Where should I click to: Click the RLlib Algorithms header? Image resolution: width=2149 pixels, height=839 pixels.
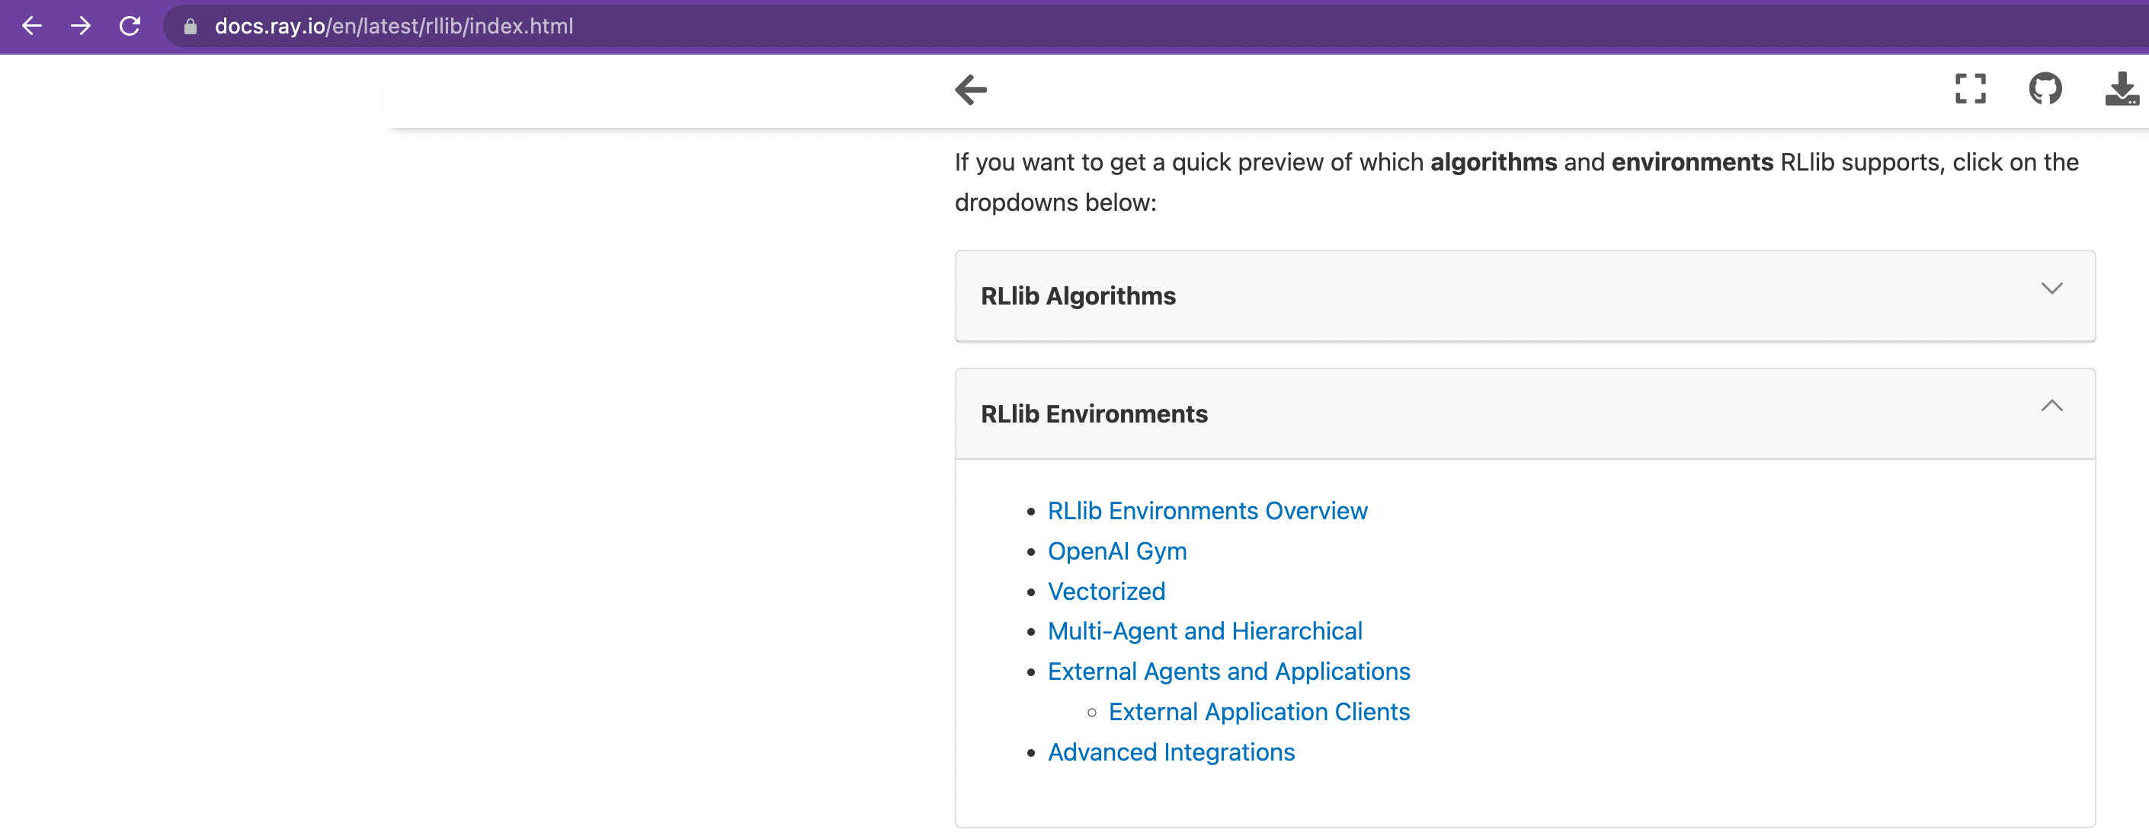point(1524,297)
